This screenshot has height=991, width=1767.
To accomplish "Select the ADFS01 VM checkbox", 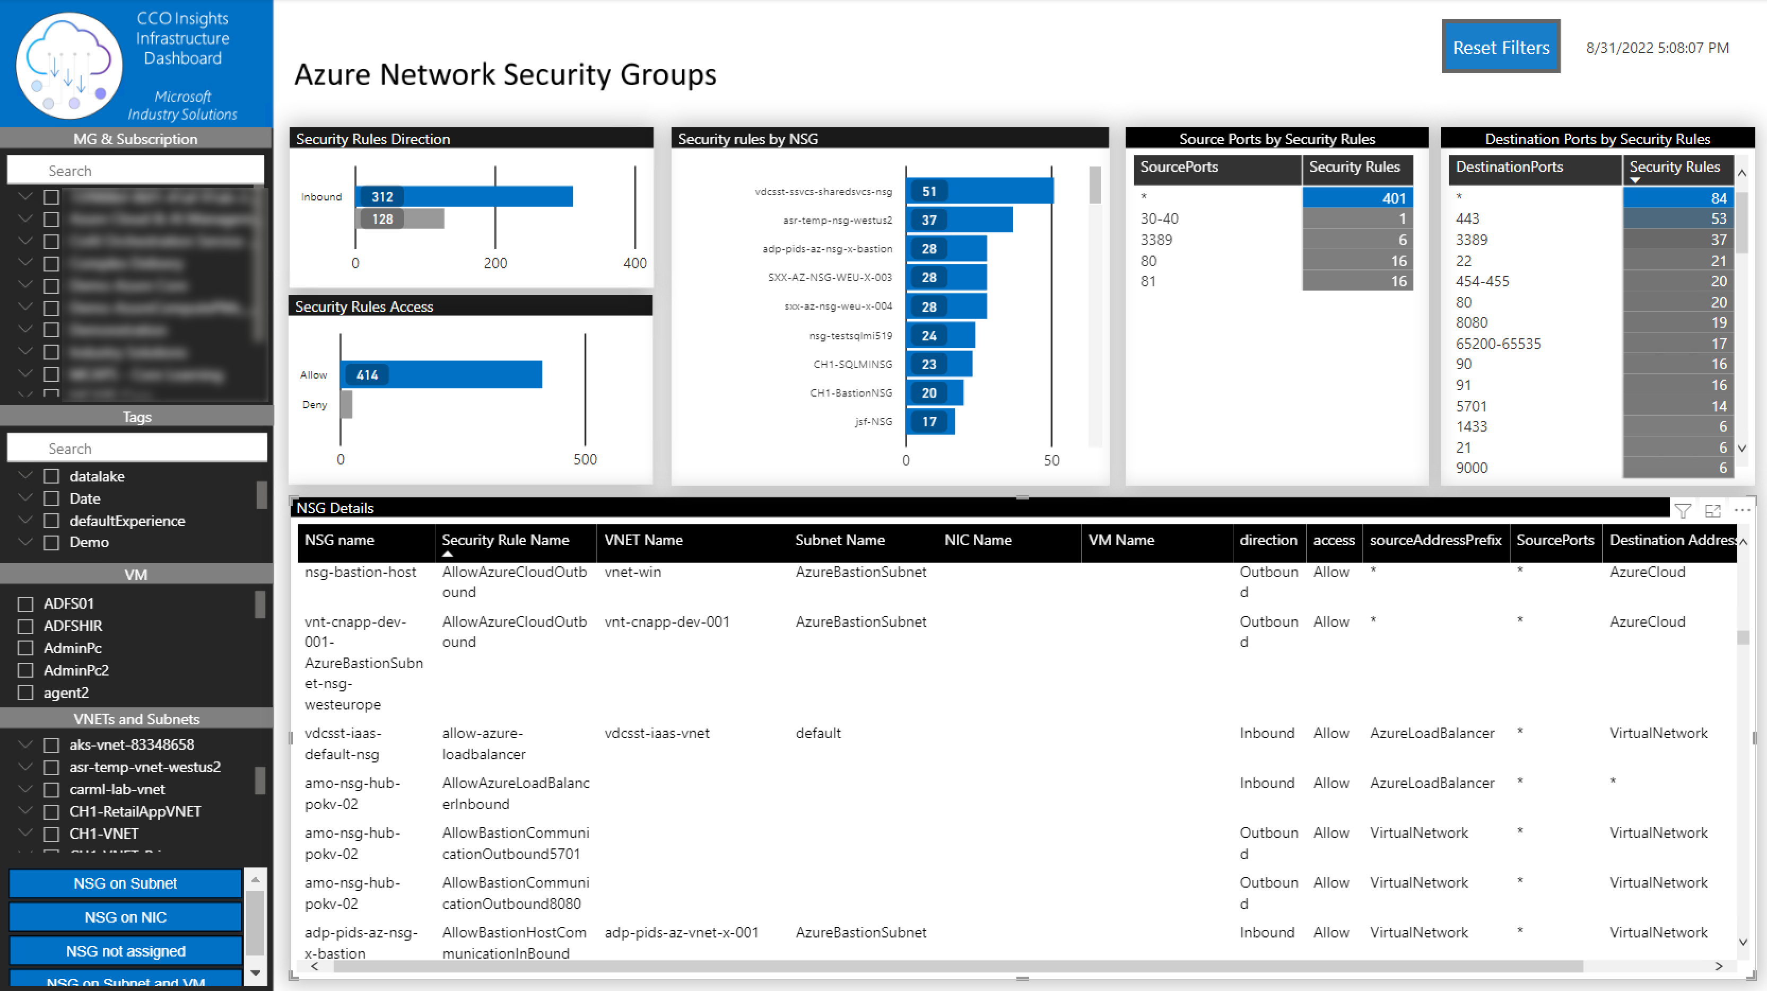I will pyautogui.click(x=25, y=603).
